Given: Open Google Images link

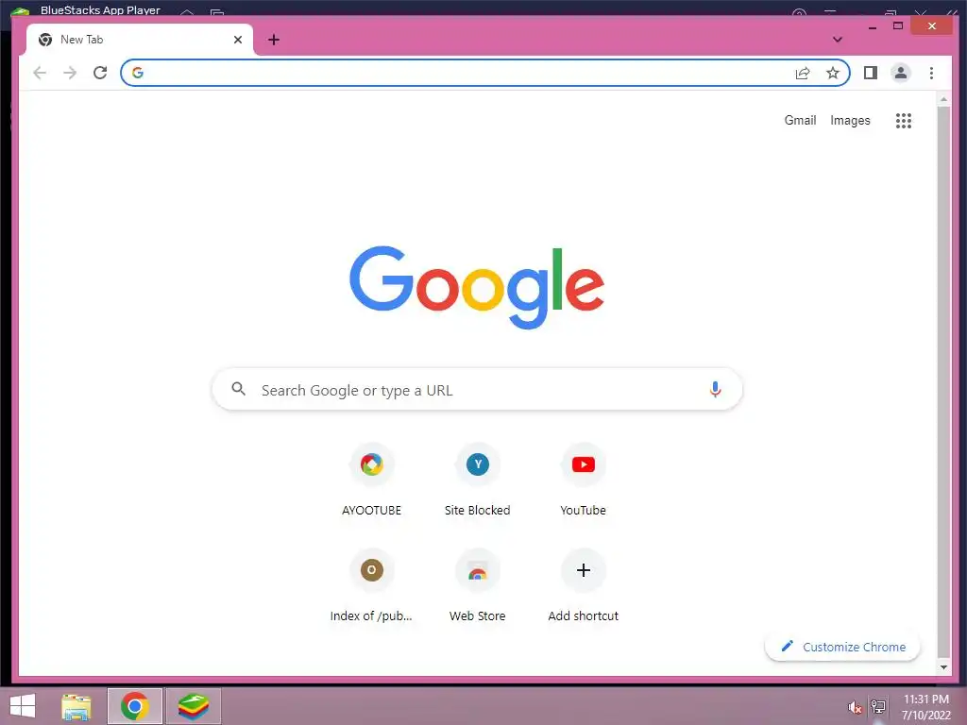Looking at the screenshot, I should pyautogui.click(x=850, y=120).
